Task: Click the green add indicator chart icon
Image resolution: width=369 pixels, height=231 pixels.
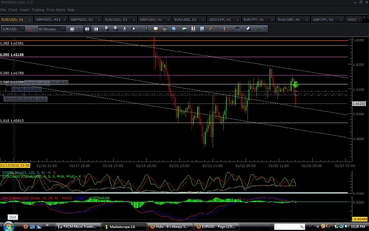Action: click(184, 29)
